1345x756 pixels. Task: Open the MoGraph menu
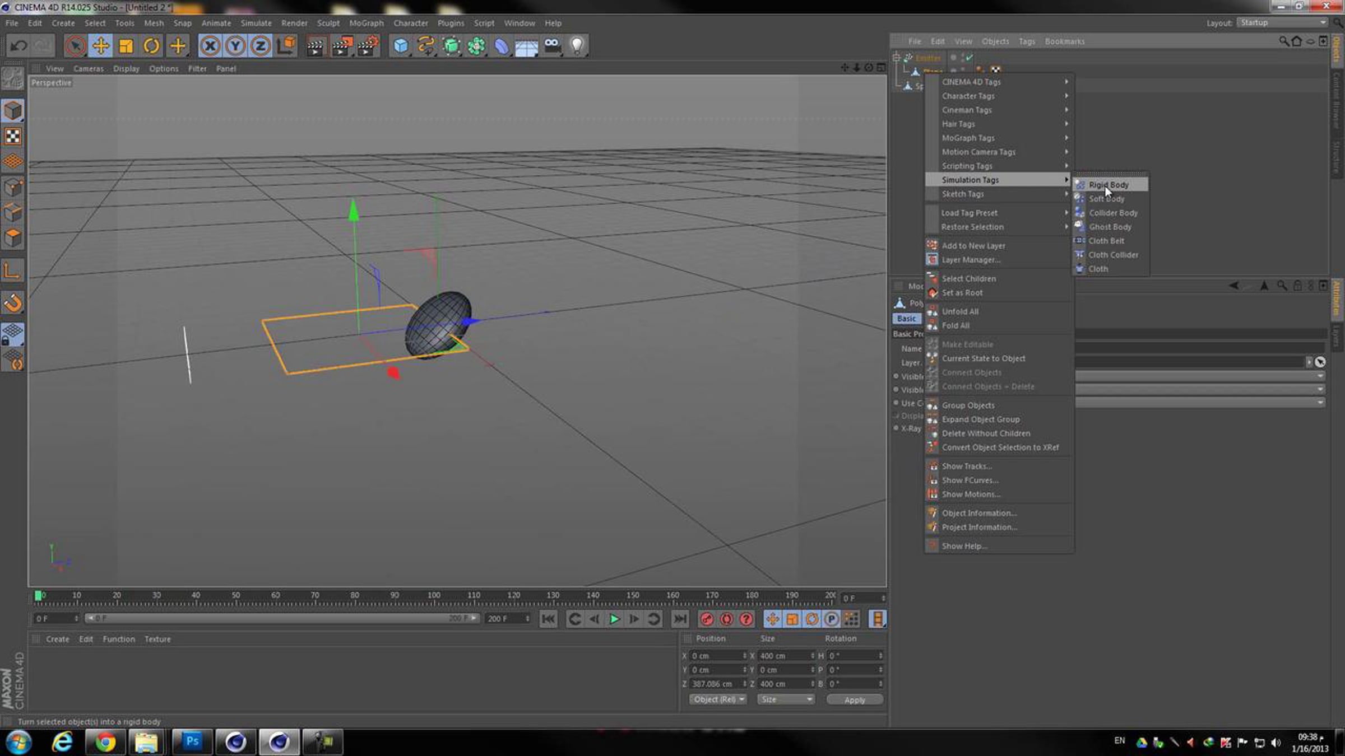pyautogui.click(x=367, y=23)
